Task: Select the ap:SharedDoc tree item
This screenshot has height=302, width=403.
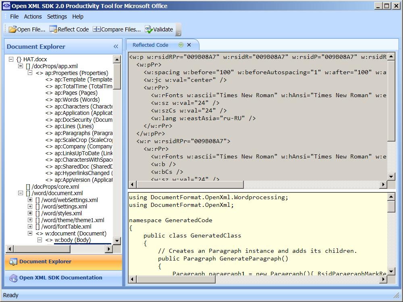Action: [79, 167]
